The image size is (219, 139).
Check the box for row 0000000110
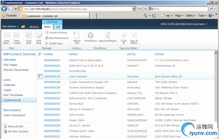[x=40, y=76]
